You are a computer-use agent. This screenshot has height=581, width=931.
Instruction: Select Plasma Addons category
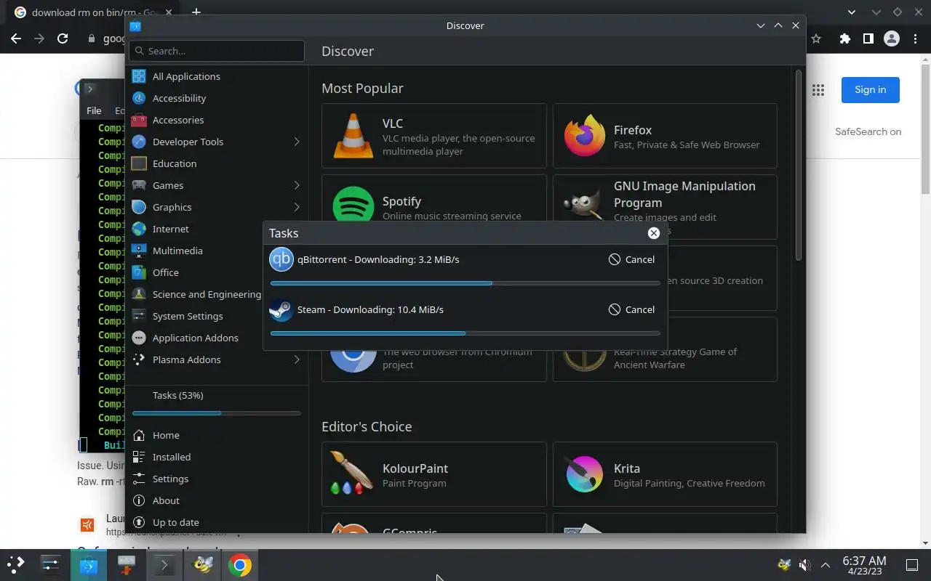click(217, 359)
